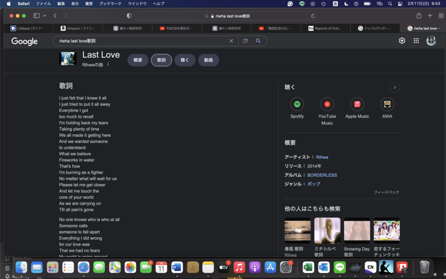The height and width of the screenshot is (279, 446).
Task: Open the BORDERLESS album link
Action: 322,175
